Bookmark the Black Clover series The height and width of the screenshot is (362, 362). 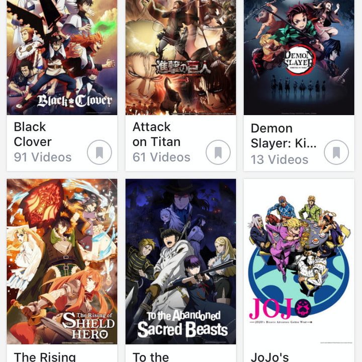point(99,152)
